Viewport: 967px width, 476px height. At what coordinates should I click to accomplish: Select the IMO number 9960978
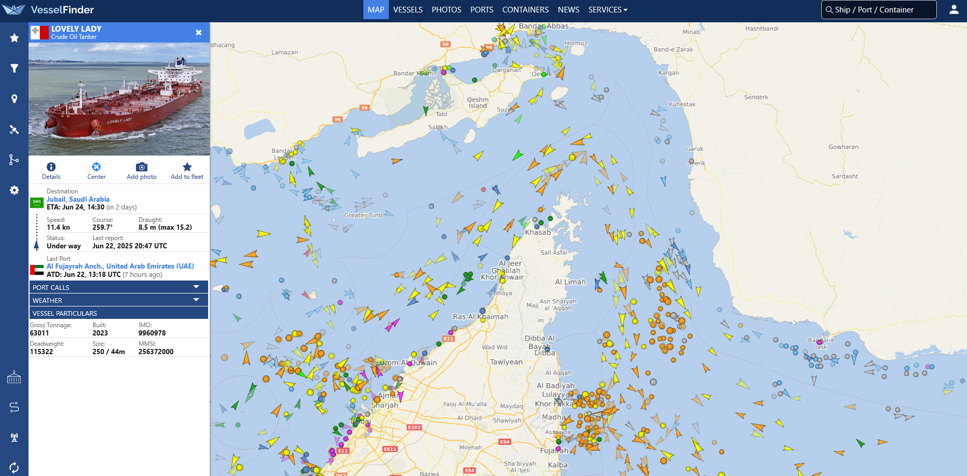click(x=152, y=333)
